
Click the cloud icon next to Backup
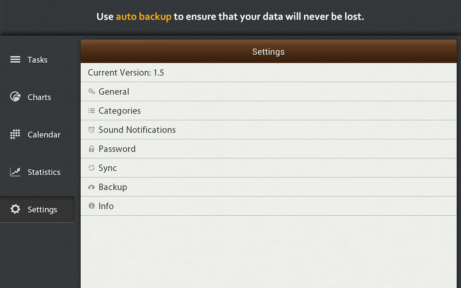[91, 186]
